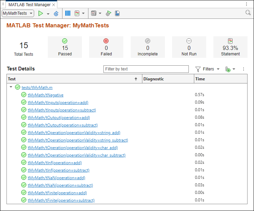Click the parallel bars execution icon
Image resolution: width=254 pixels, height=211 pixels.
pos(68,13)
